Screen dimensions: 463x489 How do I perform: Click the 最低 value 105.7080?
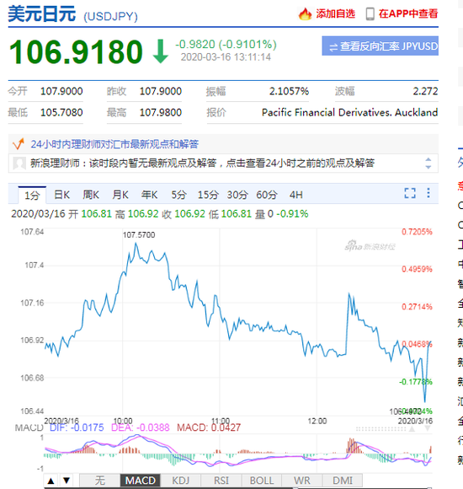[x=61, y=112]
